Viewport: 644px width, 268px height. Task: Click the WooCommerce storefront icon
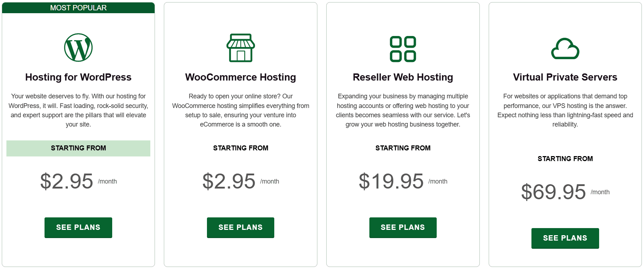point(241,48)
